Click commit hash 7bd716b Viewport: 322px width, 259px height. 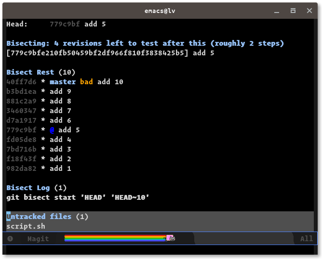coord(21,149)
